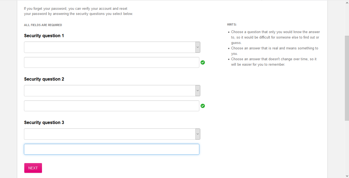Click the "ALL FIELDS ARE REQUIRED" notice

(x=43, y=25)
